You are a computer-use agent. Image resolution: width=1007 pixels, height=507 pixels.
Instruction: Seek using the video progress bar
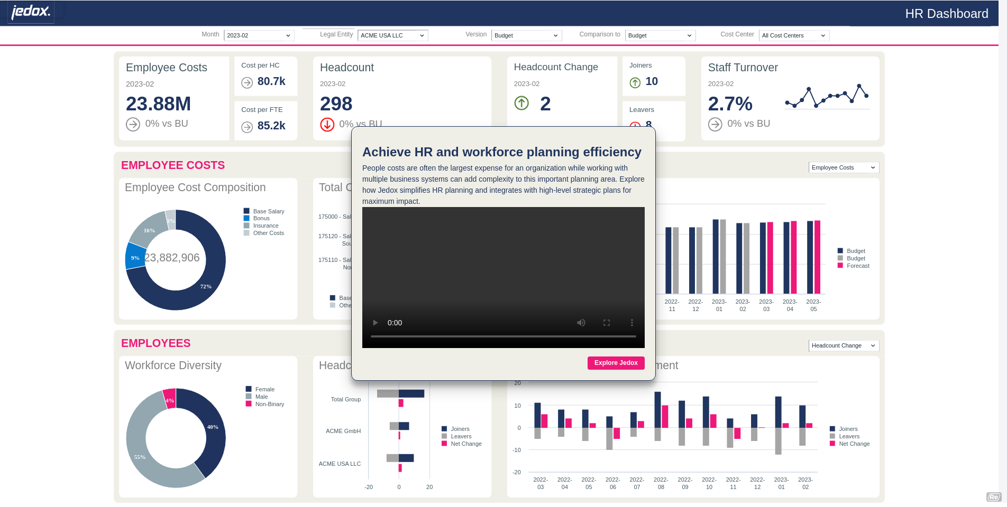[x=503, y=336]
